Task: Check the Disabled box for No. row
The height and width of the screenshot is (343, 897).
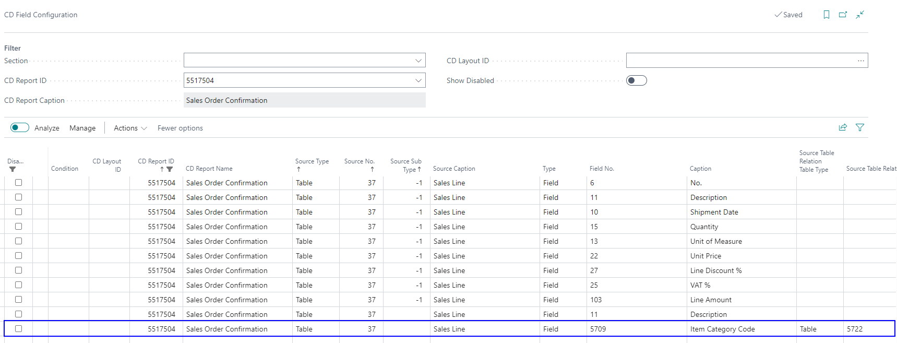Action: [x=19, y=183]
